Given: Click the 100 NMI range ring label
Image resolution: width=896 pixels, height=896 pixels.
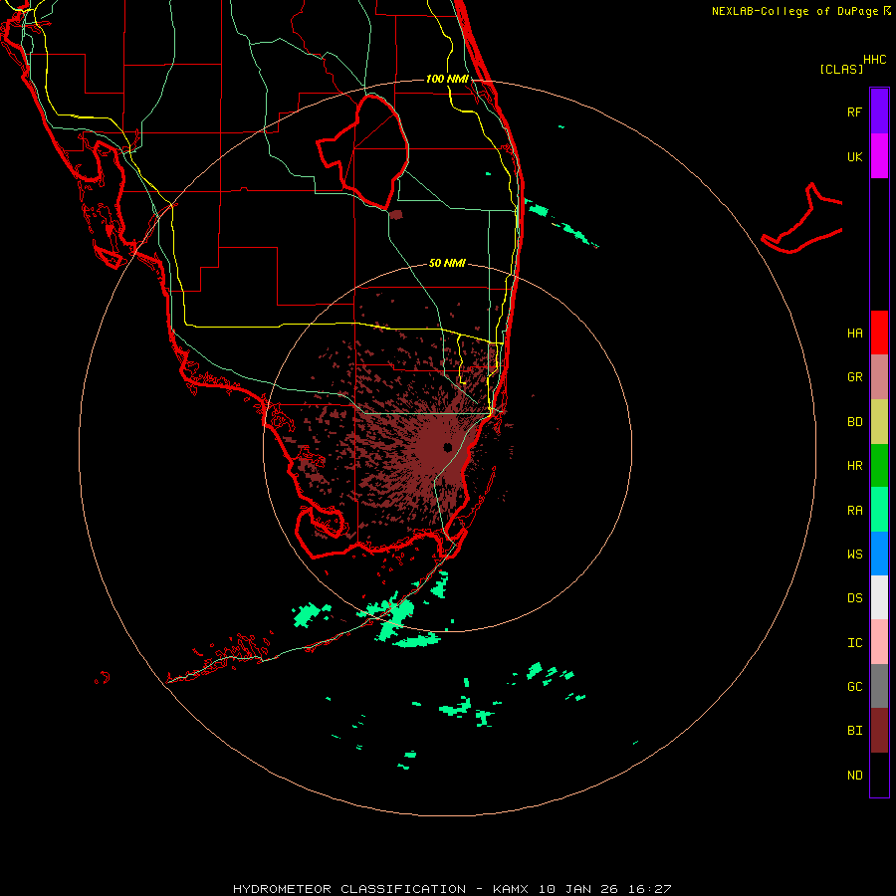Looking at the screenshot, I should click(x=447, y=79).
